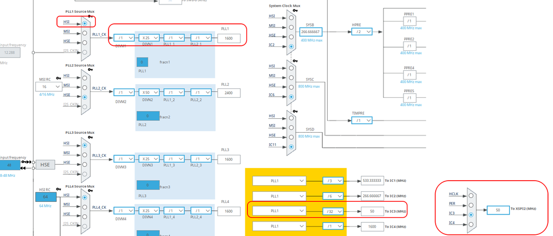
Task: Open the IC3 PLL1 source dropdown
Action: (280, 211)
